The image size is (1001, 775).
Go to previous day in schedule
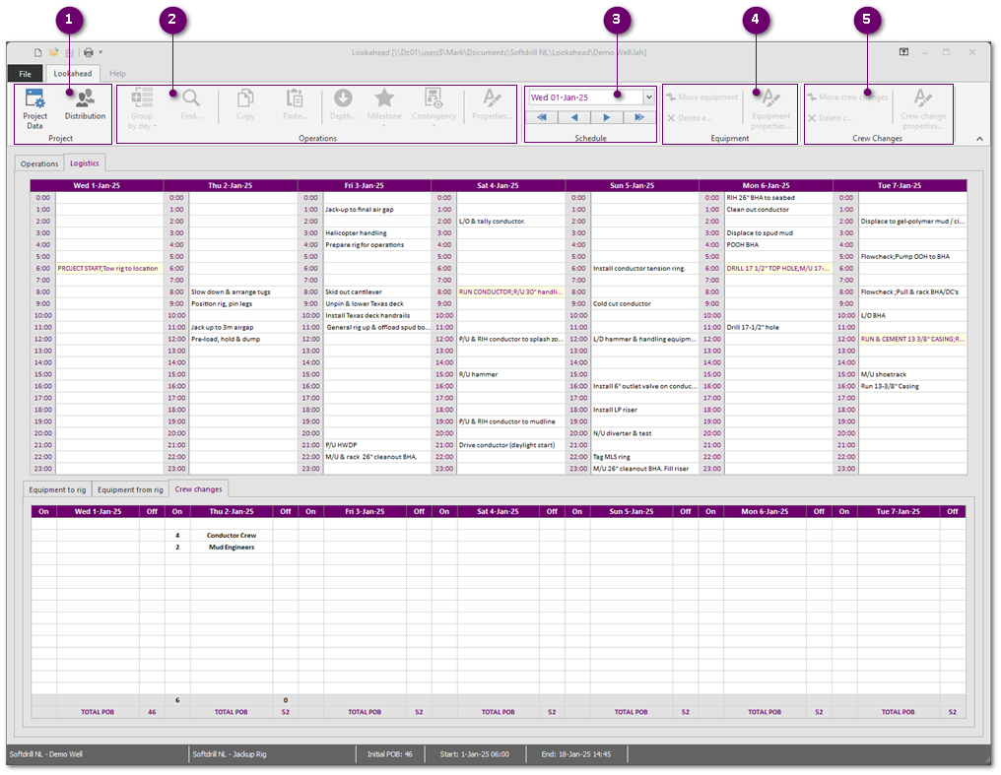(x=574, y=117)
